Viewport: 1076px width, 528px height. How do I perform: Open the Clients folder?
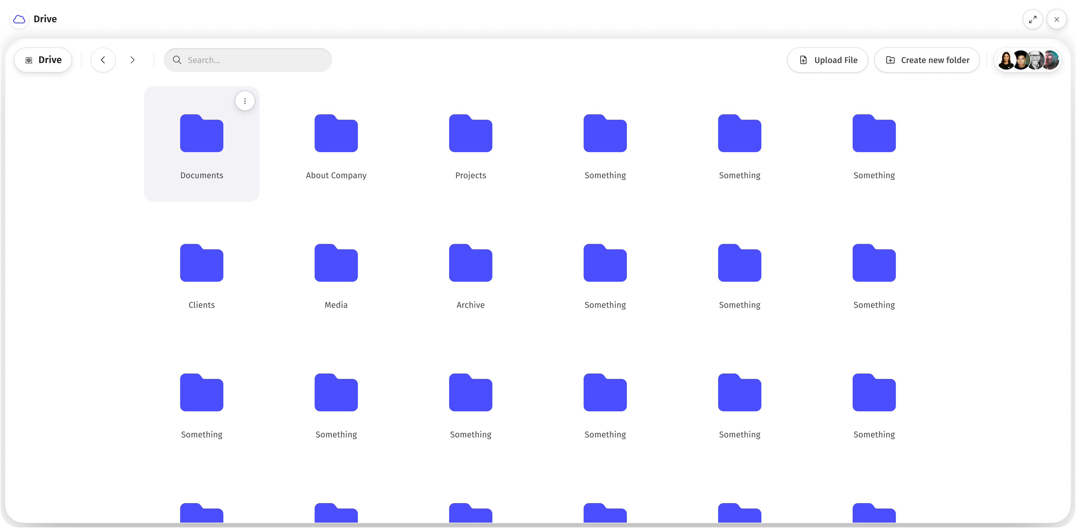201,263
